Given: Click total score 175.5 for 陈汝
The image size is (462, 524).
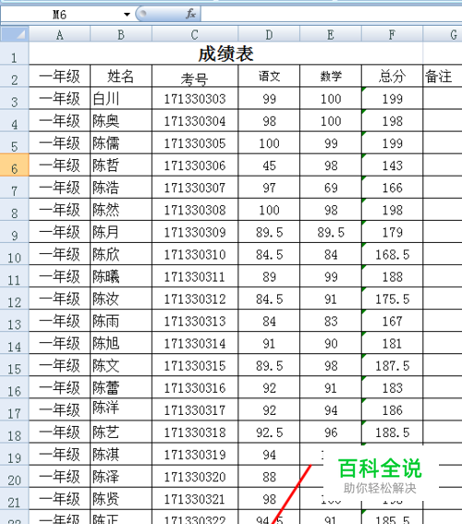Looking at the screenshot, I should click(392, 299).
